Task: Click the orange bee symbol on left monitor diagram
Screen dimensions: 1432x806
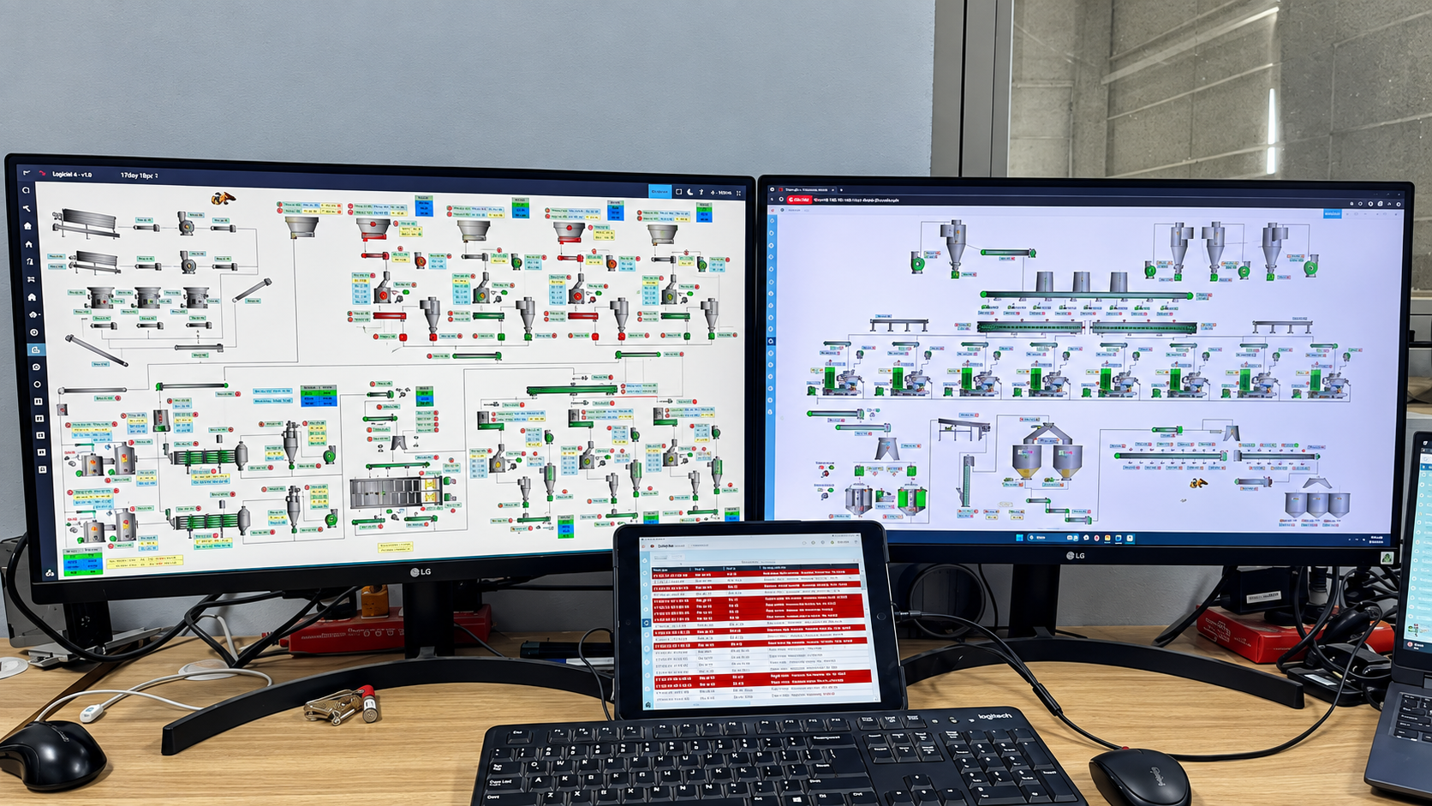Action: tap(224, 199)
